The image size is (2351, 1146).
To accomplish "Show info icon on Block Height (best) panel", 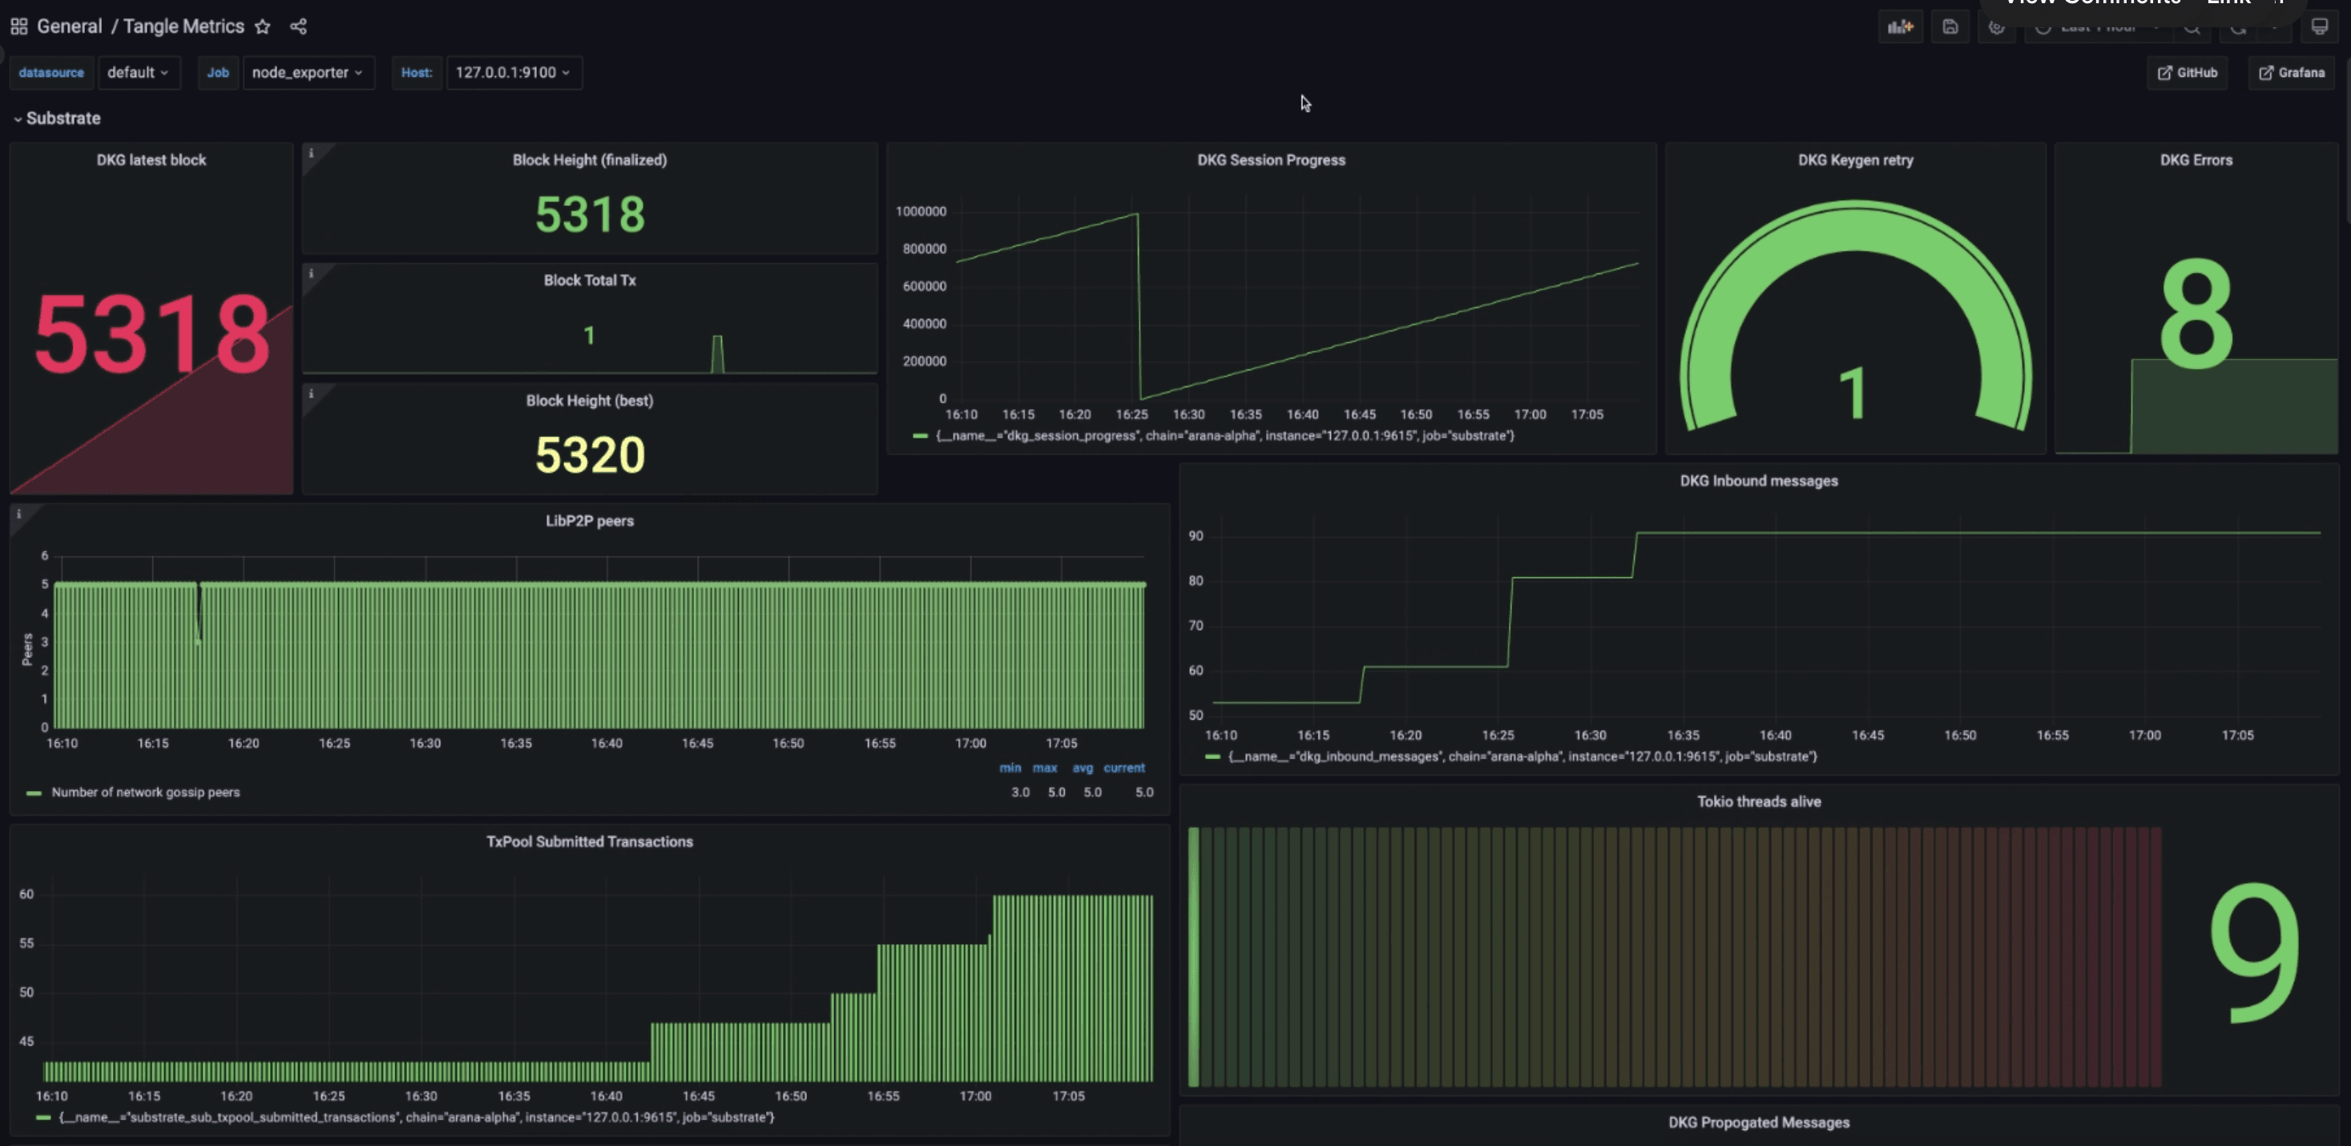I will (311, 394).
